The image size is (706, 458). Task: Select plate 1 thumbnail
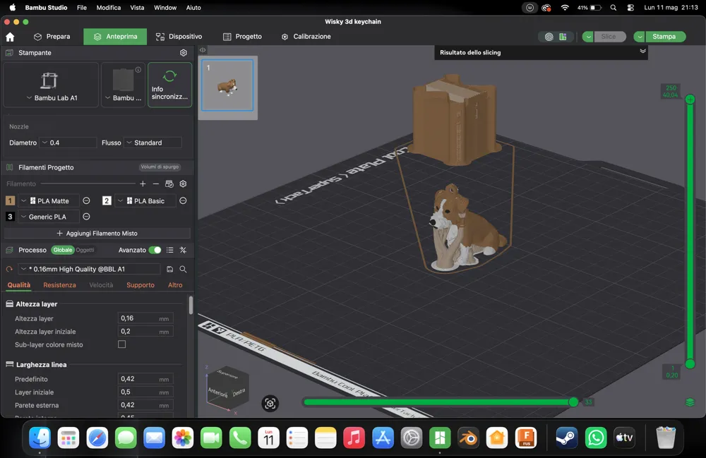click(x=227, y=85)
